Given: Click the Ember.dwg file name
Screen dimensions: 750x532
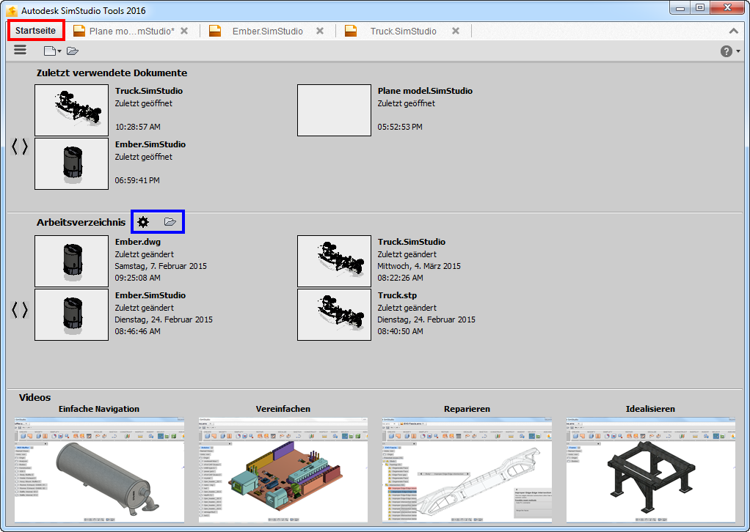Looking at the screenshot, I should [x=138, y=242].
